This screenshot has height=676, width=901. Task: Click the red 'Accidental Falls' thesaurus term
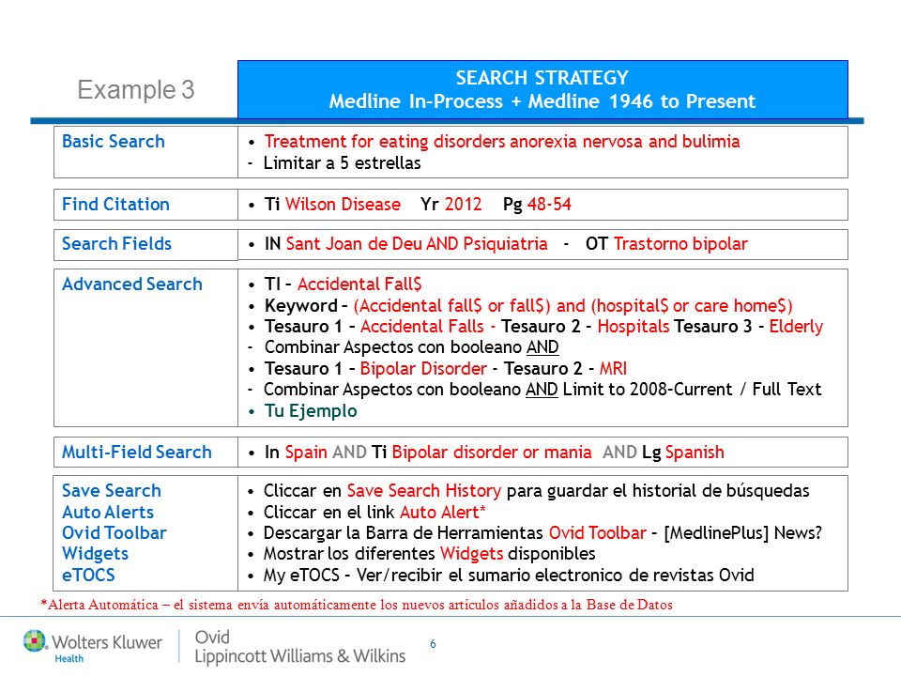pyautogui.click(x=422, y=327)
